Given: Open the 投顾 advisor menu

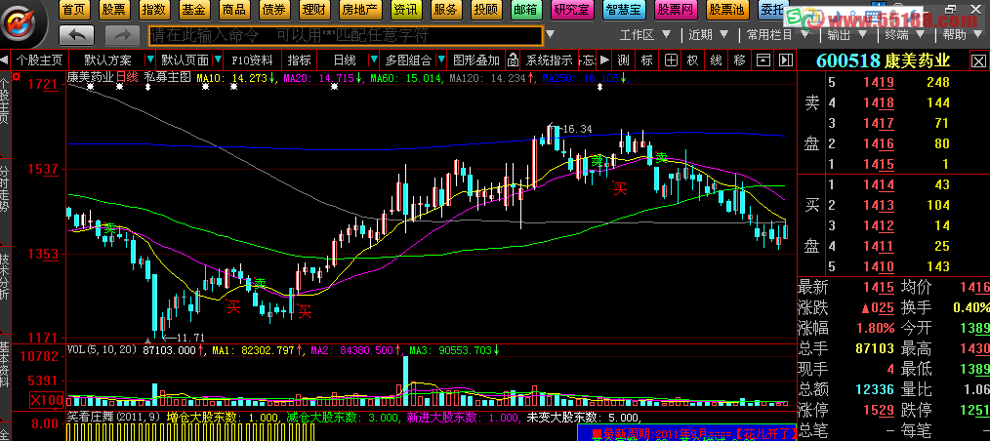Looking at the screenshot, I should (486, 9).
